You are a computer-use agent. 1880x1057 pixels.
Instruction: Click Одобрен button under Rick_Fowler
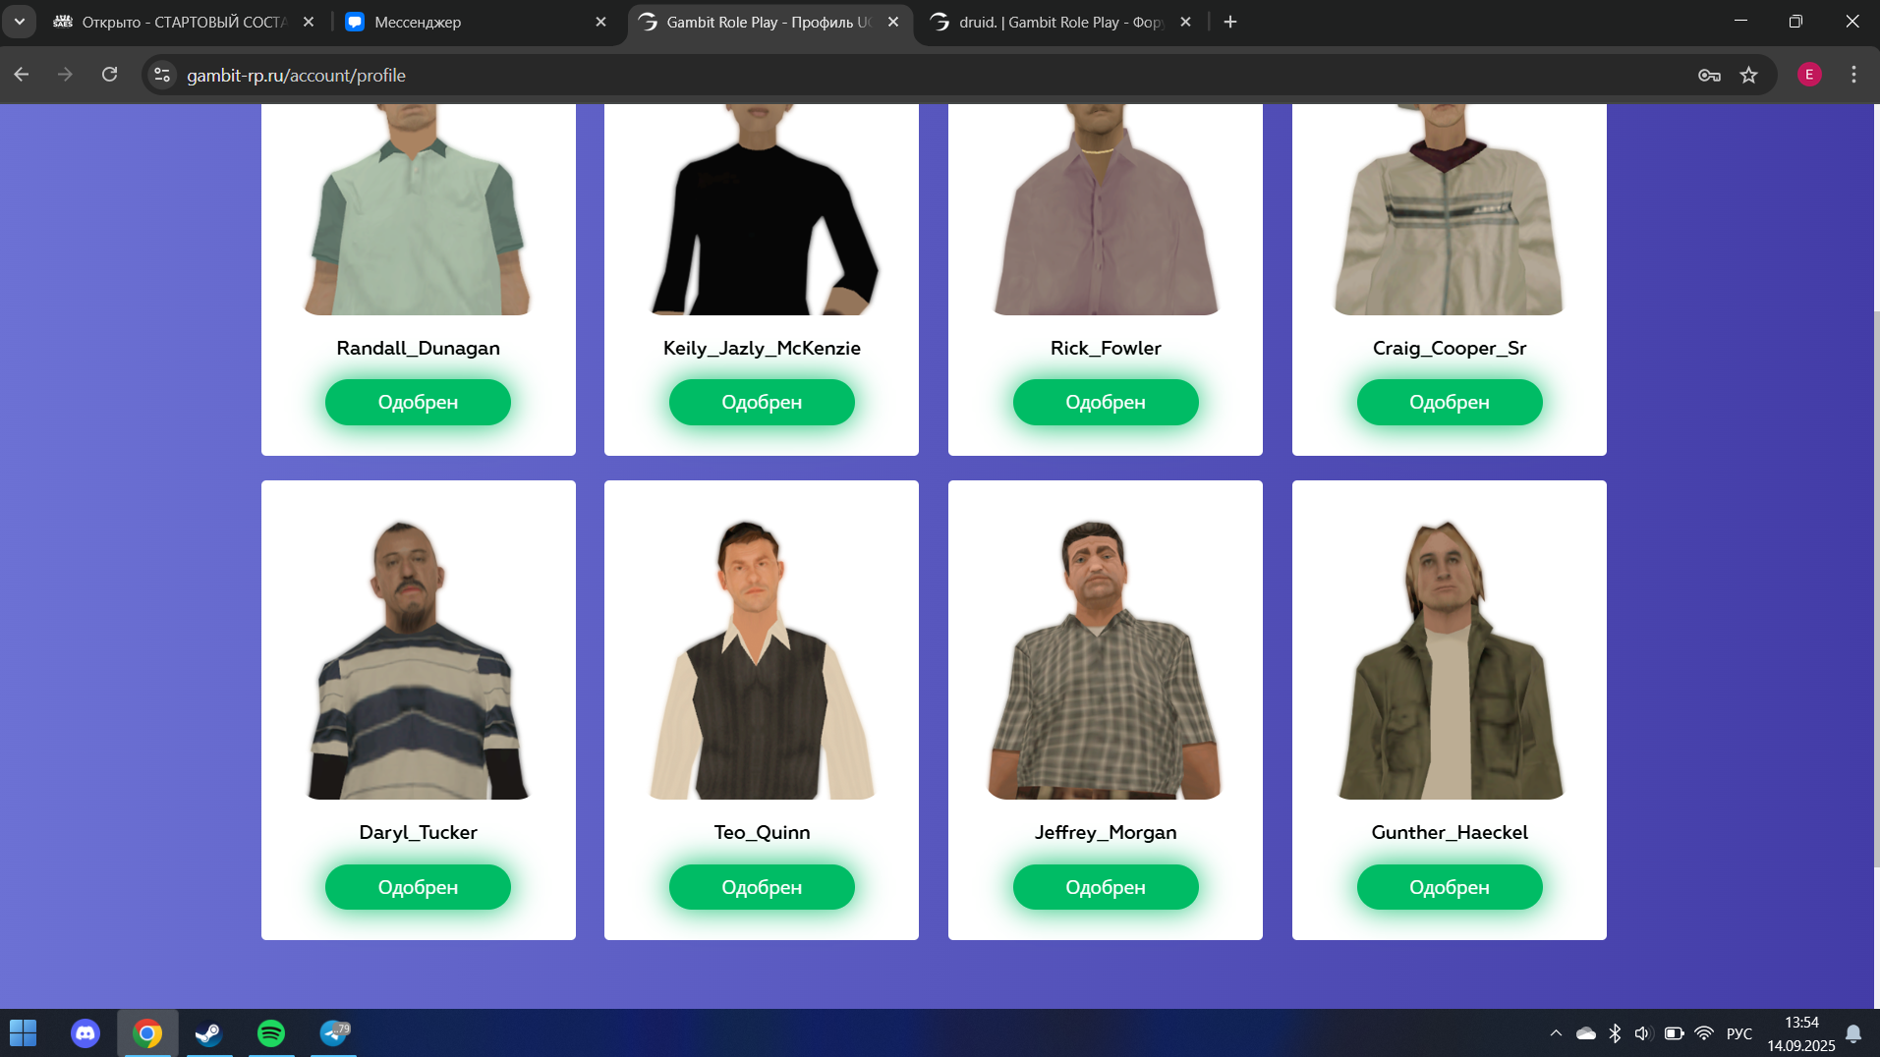(1106, 402)
